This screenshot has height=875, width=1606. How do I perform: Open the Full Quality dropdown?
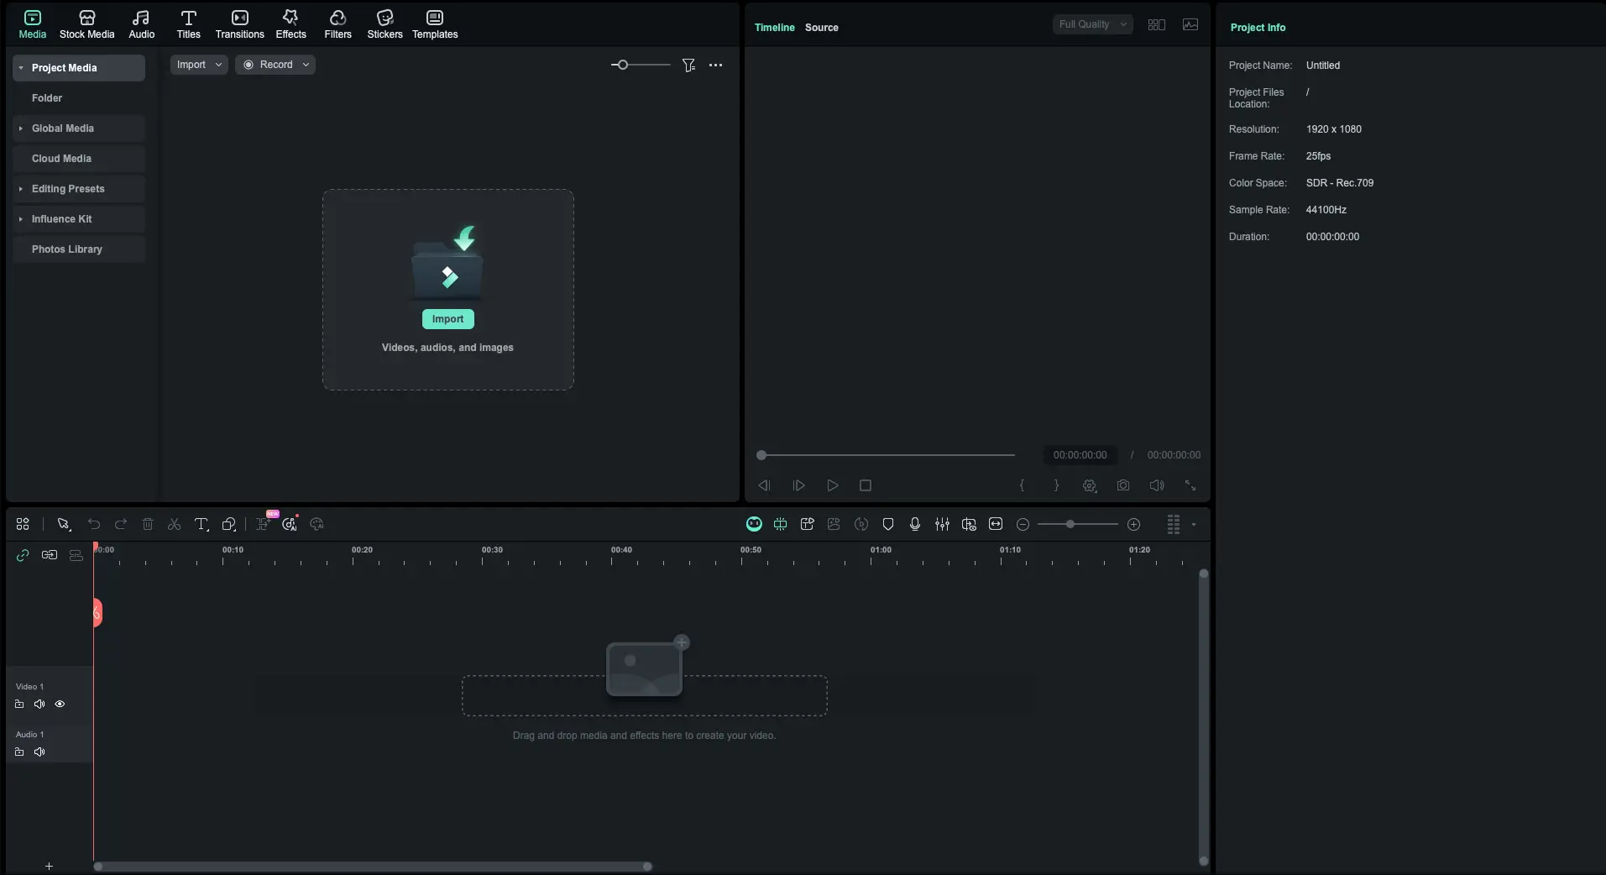[x=1092, y=24]
